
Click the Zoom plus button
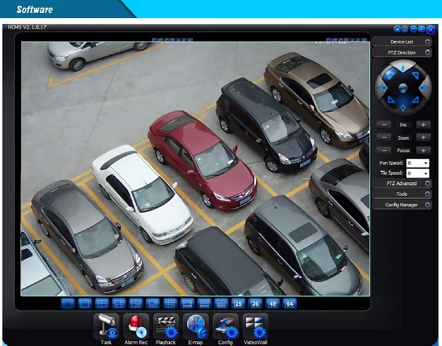(x=423, y=137)
